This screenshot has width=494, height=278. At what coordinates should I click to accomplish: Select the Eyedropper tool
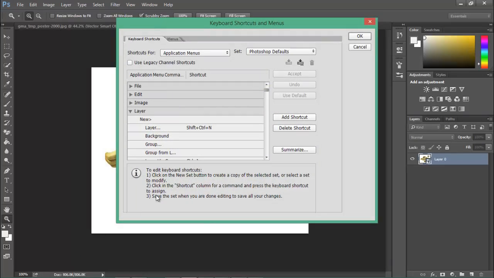(x=7, y=84)
